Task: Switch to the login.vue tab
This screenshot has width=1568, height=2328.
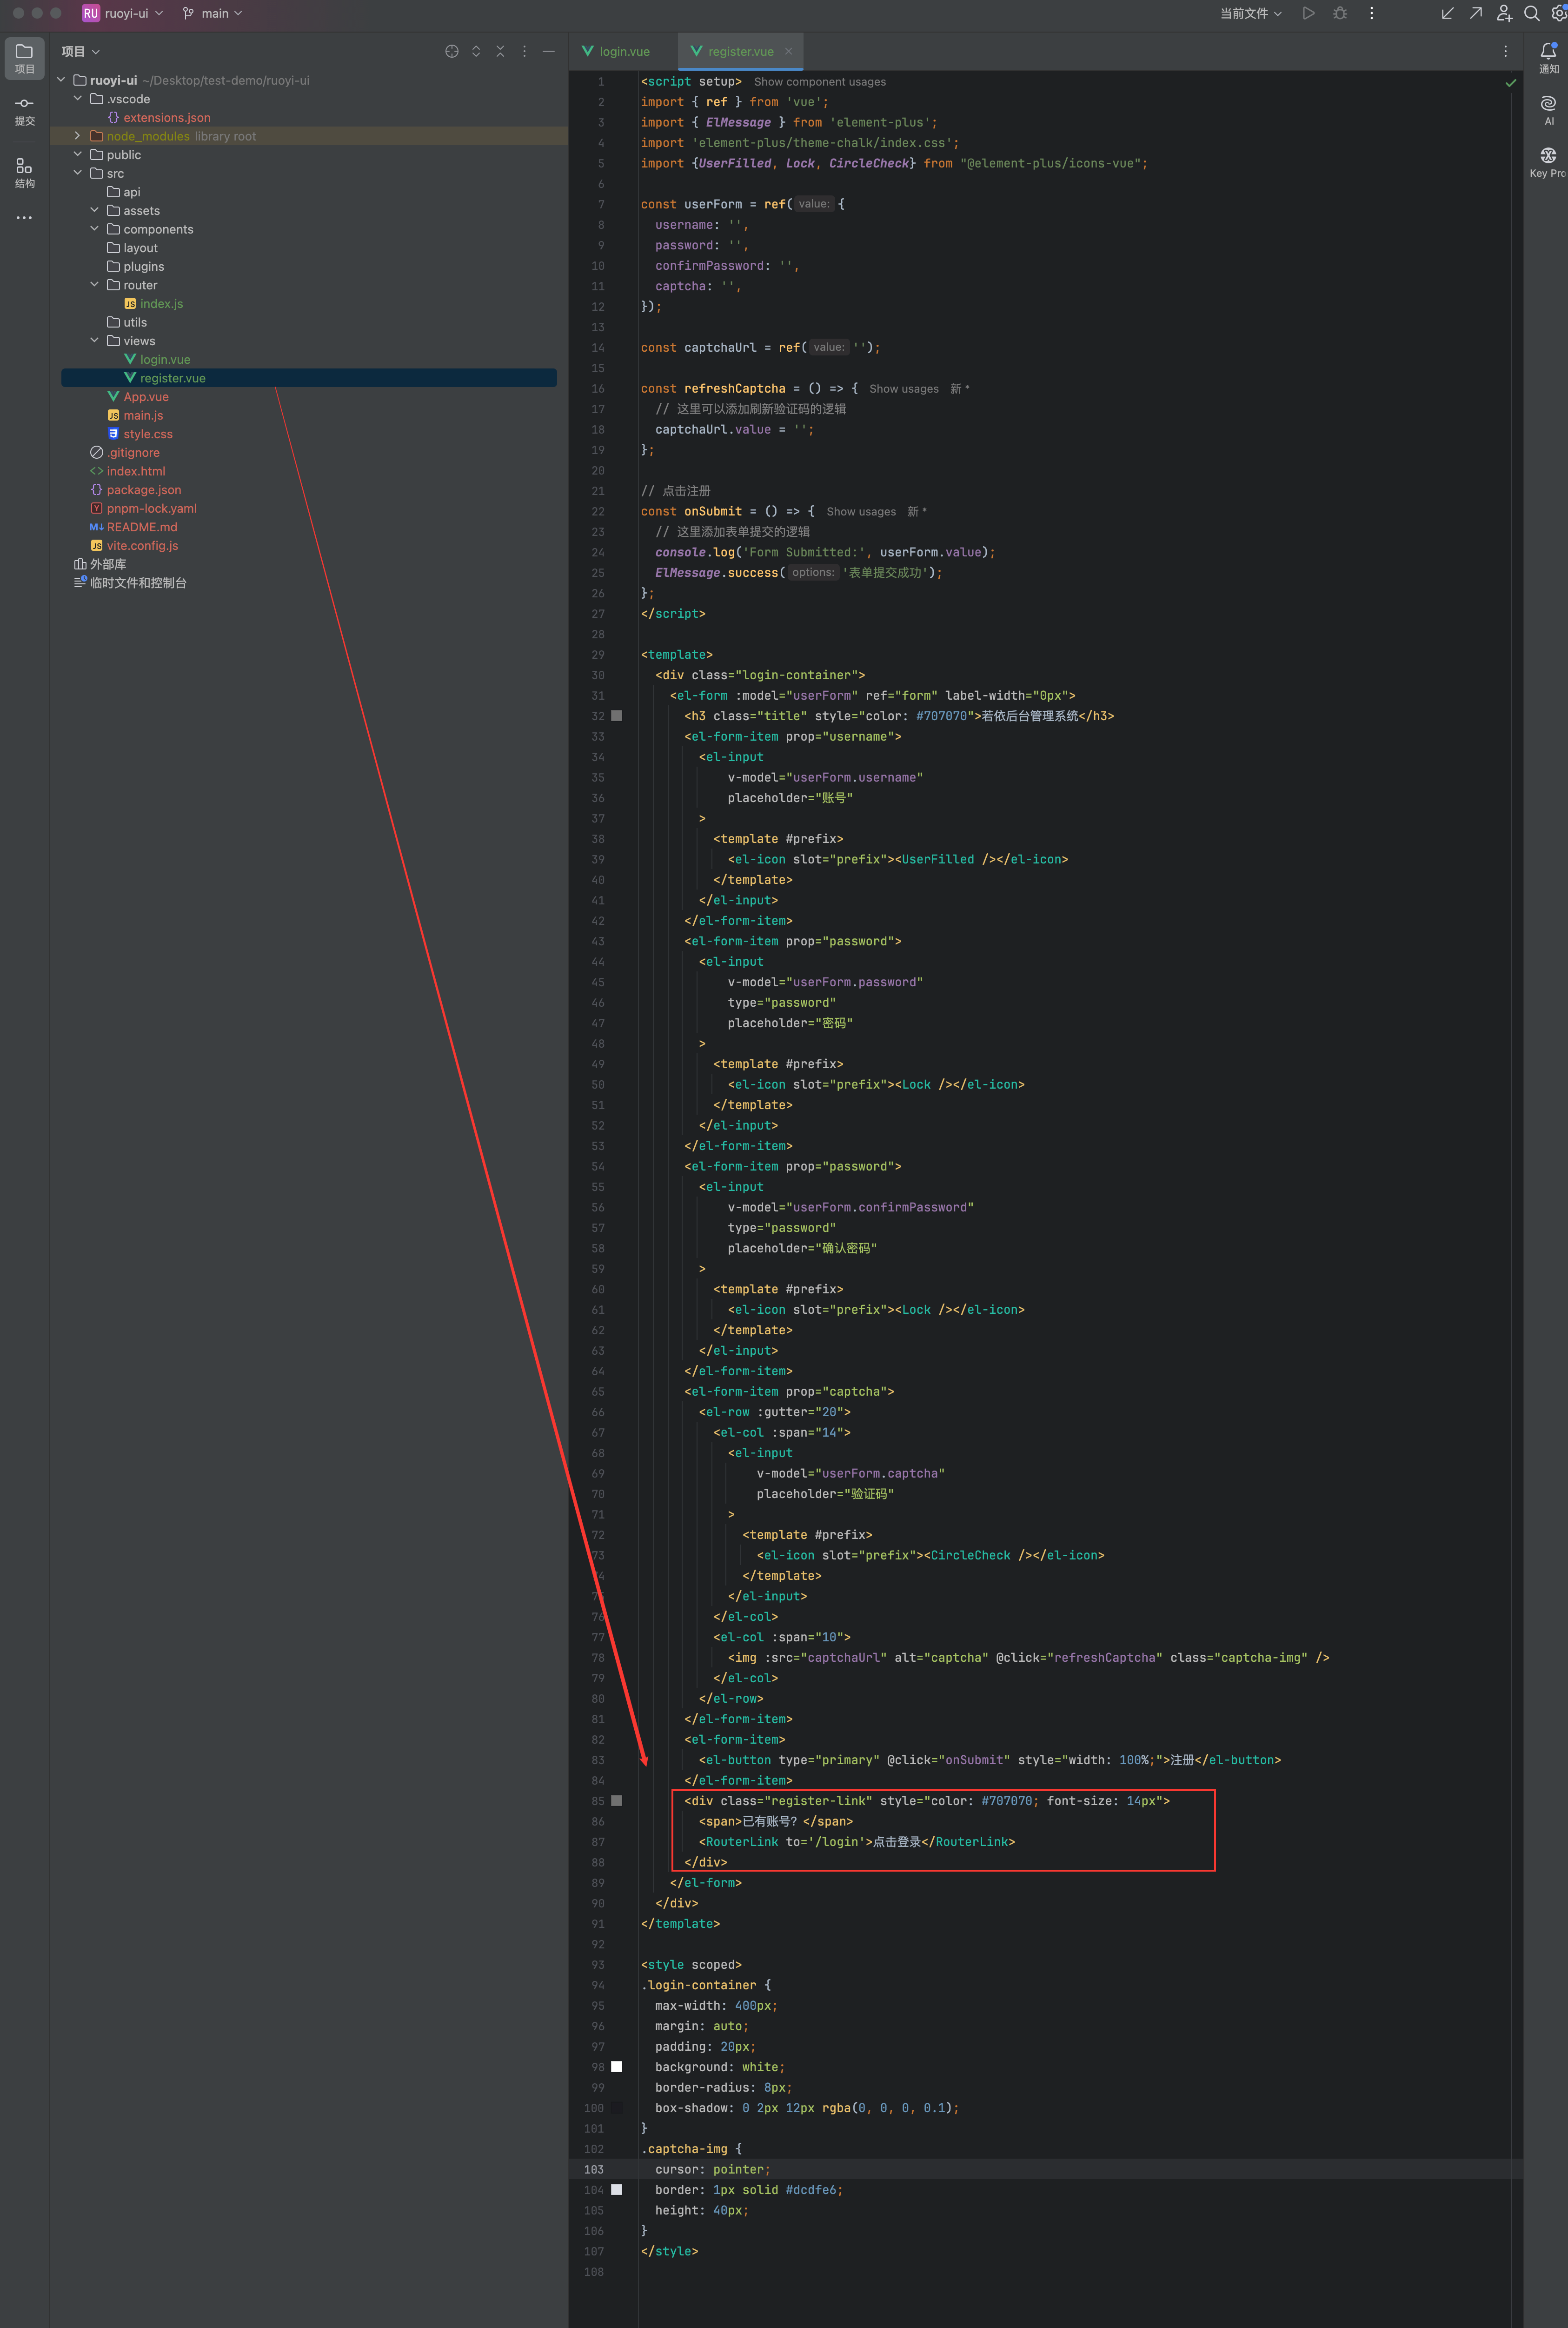Action: click(616, 51)
